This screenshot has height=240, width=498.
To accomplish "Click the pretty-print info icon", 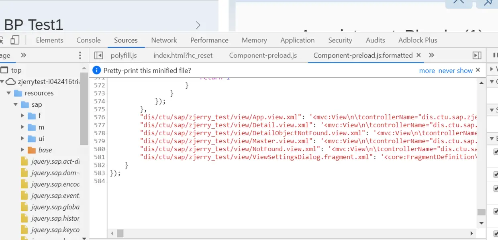I will point(96,70).
